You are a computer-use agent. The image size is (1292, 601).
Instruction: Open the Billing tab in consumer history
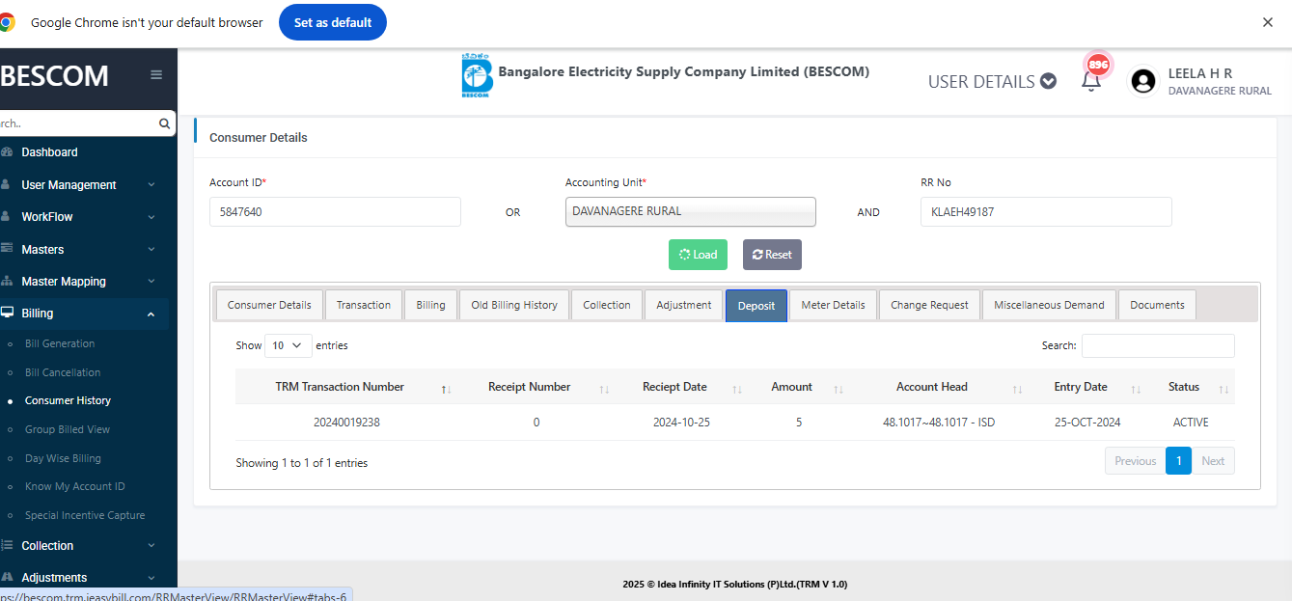click(x=431, y=305)
